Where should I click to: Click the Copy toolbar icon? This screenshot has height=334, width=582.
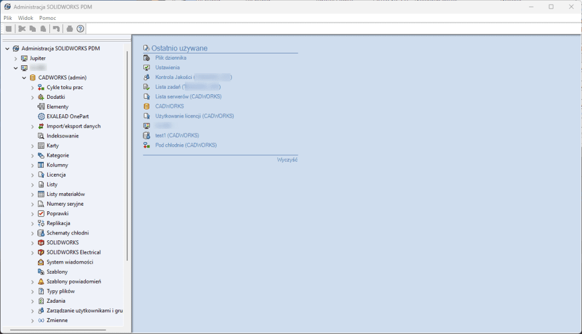(x=32, y=28)
